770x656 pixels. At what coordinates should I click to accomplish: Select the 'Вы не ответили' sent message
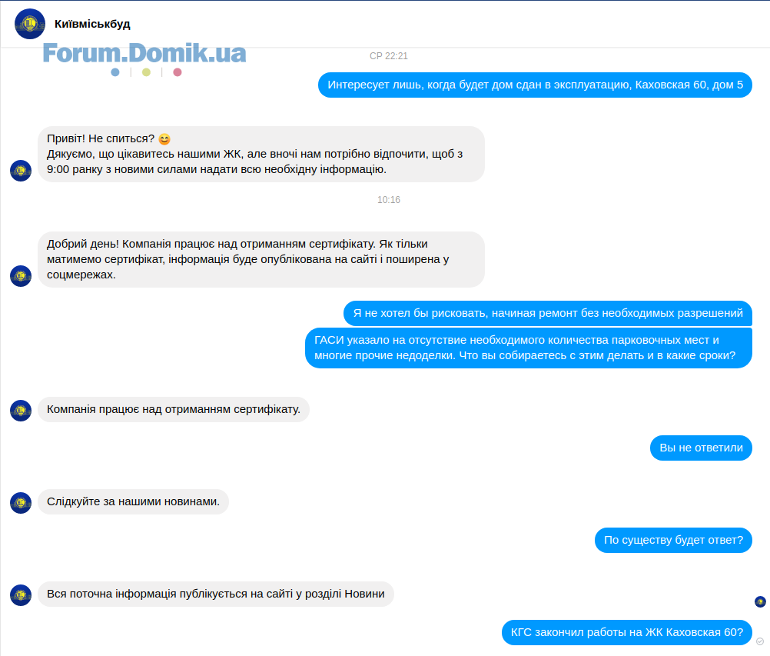click(x=701, y=448)
